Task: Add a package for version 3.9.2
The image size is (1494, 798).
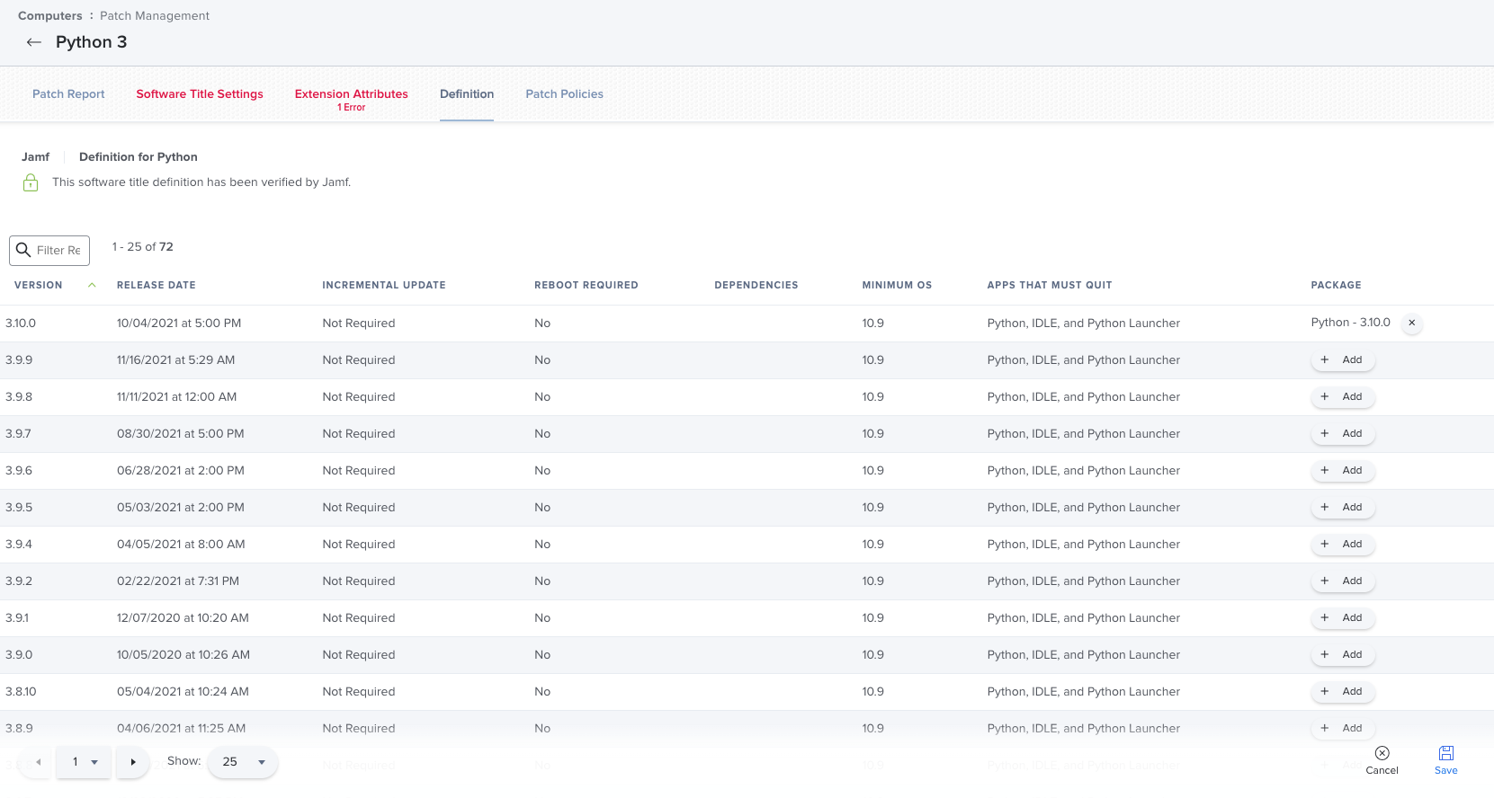Action: pyautogui.click(x=1342, y=581)
